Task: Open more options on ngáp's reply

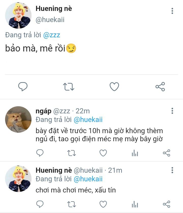Action: point(172,111)
